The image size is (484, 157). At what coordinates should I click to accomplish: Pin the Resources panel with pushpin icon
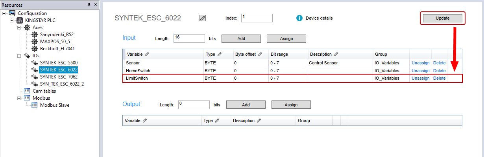(89, 5)
